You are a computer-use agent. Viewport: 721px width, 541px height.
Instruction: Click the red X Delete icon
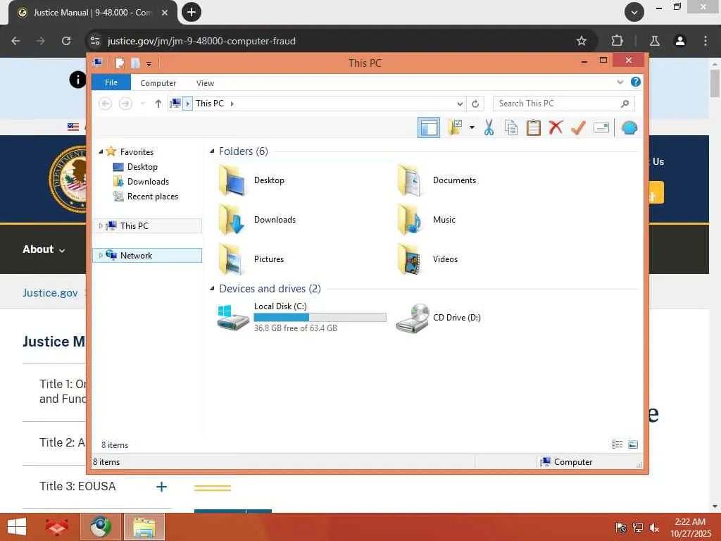pyautogui.click(x=556, y=128)
